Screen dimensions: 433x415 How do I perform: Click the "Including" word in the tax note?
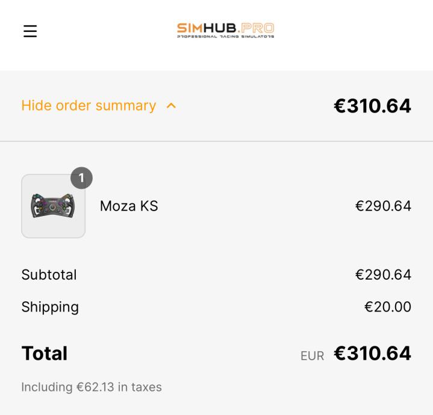[x=47, y=387]
